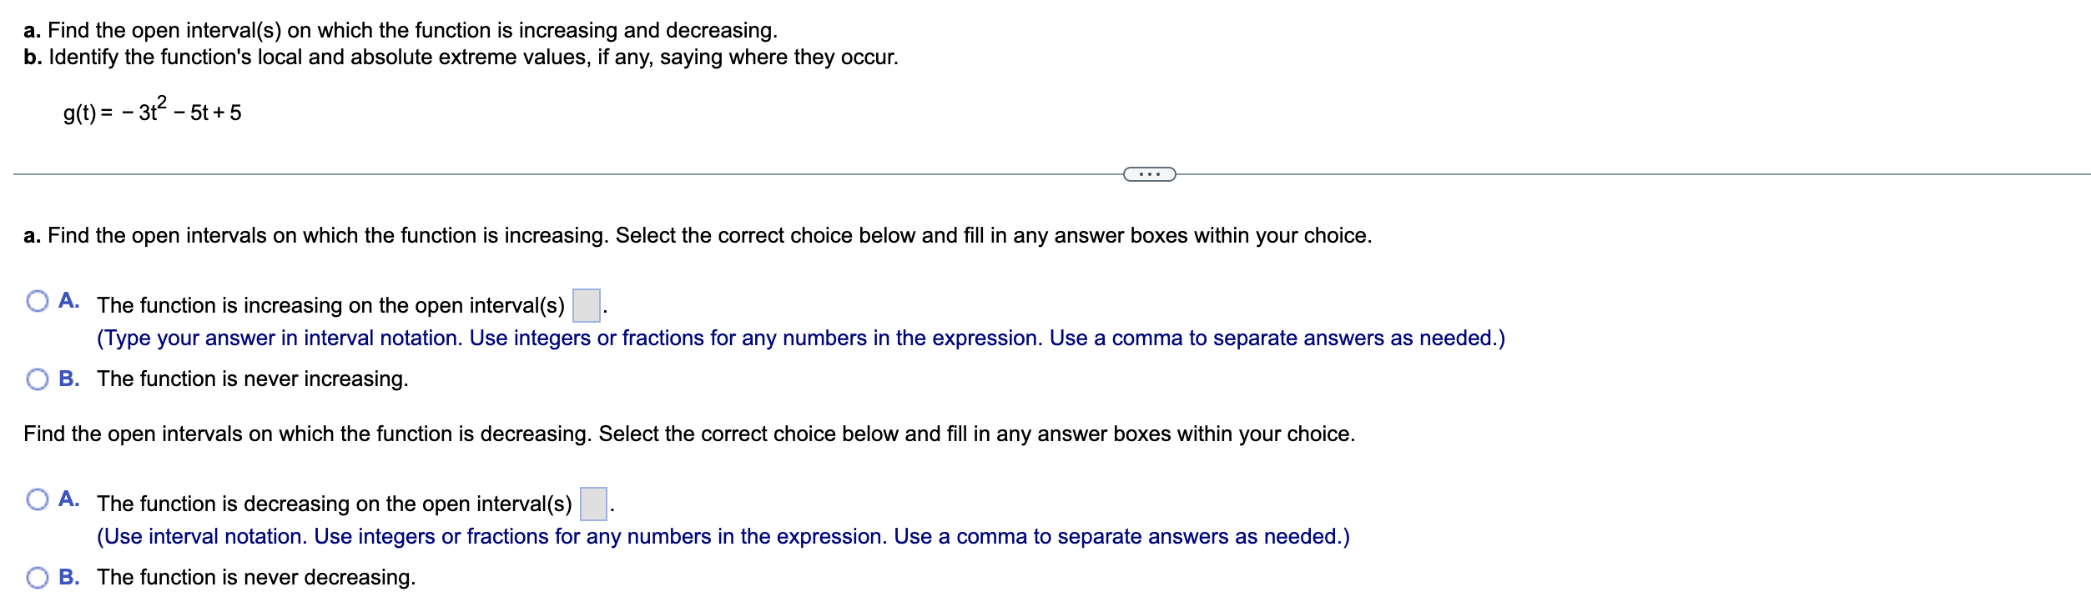Image resolution: width=2091 pixels, height=612 pixels.
Task: Click the blue interval notation hint for decreasing choice
Action: point(726,537)
